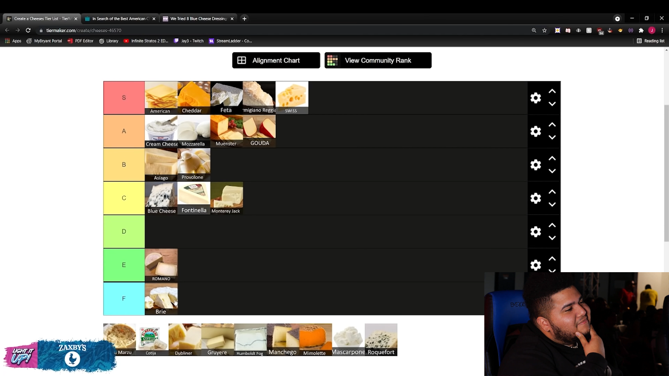Click the Asiago tile
This screenshot has height=376, width=669.
[x=161, y=165]
